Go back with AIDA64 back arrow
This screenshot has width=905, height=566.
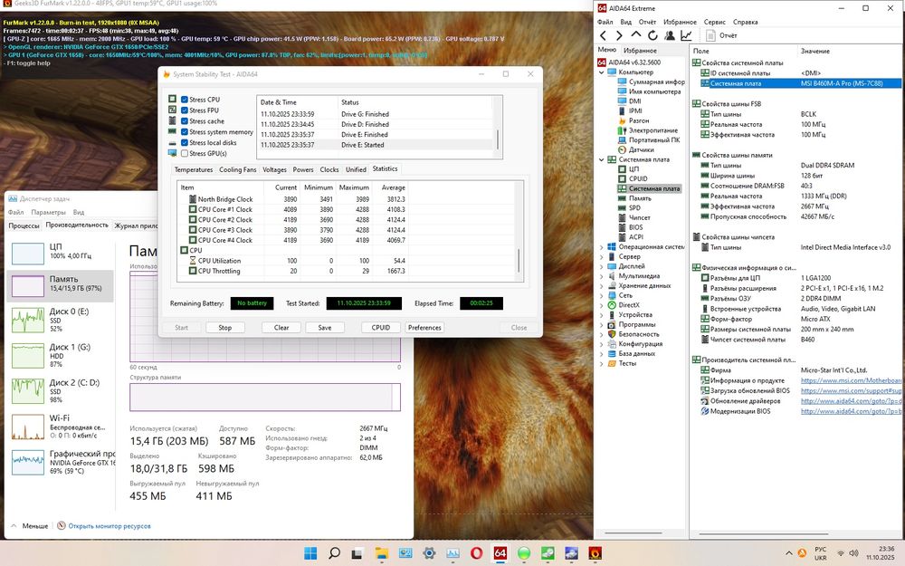tap(603, 36)
